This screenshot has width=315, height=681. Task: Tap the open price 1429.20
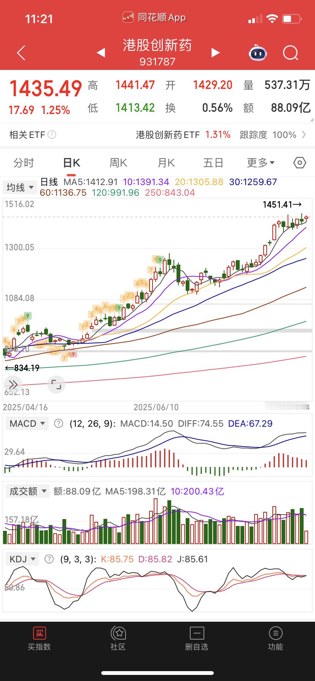click(x=213, y=85)
